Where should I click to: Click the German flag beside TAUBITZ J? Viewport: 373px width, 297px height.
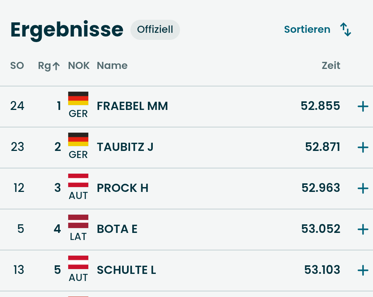(x=78, y=139)
